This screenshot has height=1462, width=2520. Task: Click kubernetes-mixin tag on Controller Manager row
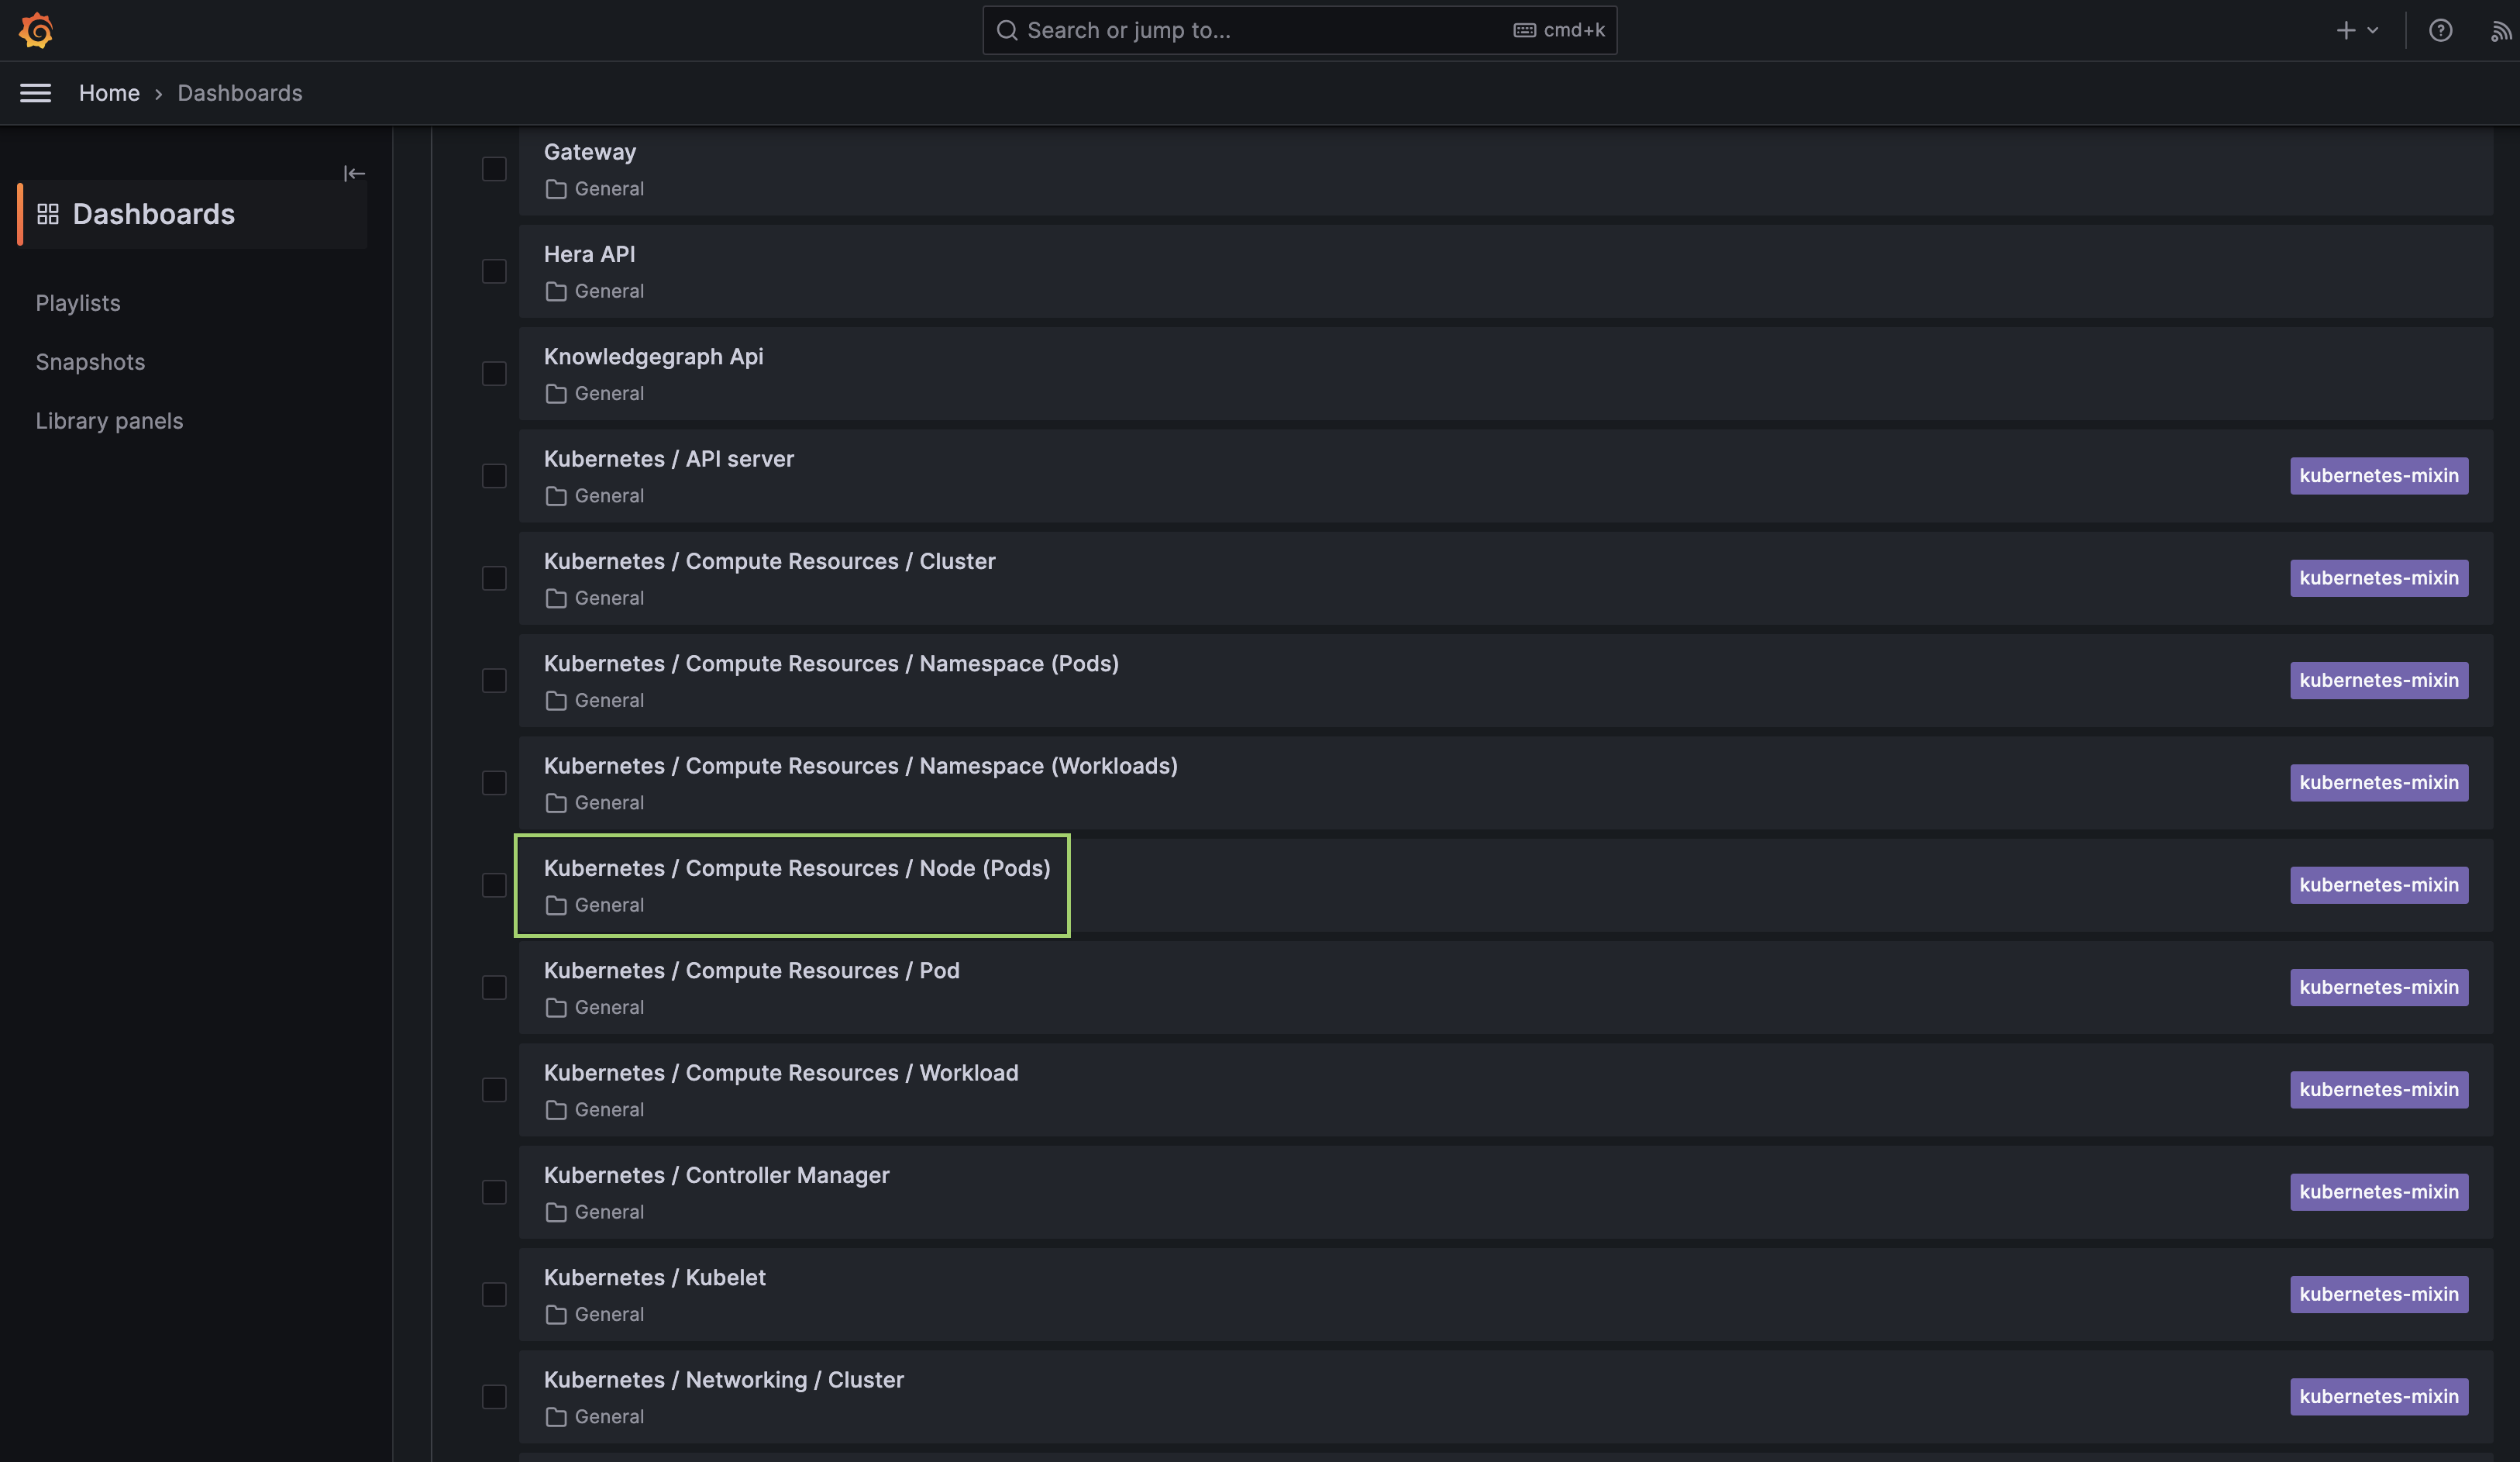tap(2379, 1191)
